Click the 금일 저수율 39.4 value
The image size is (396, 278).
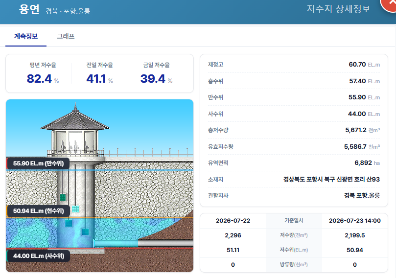(153, 78)
